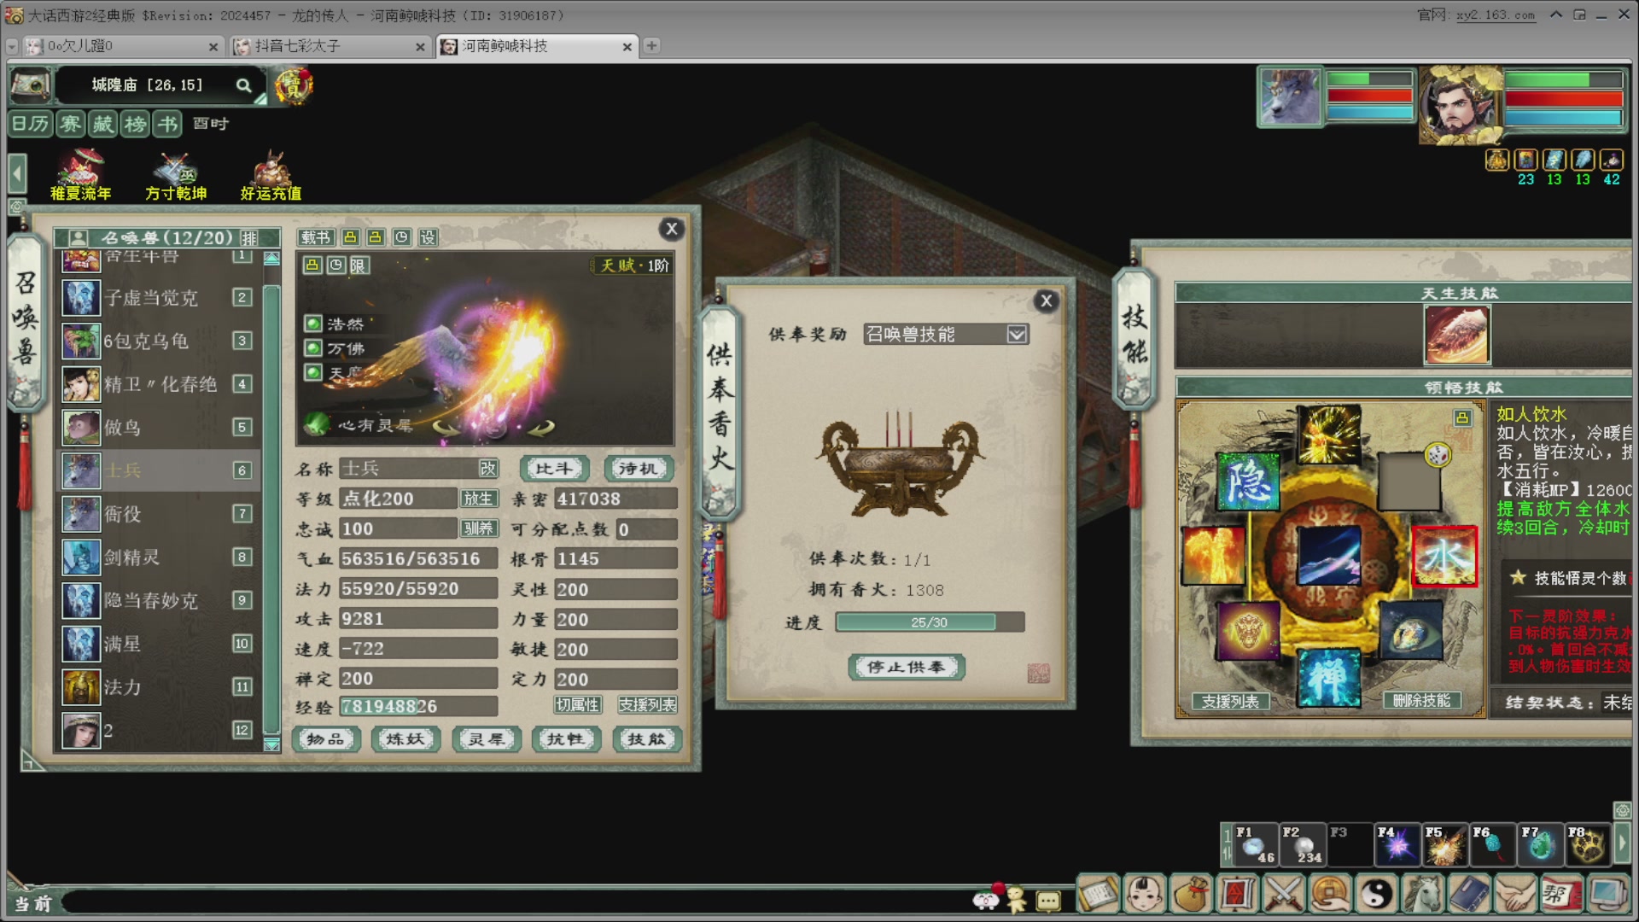Screen dimensions: 1639x922
Task: Open the 稚夏流年 event icon
Action: point(80,176)
